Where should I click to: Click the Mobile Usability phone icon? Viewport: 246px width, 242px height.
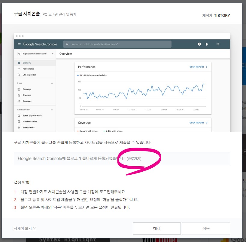(19, 121)
